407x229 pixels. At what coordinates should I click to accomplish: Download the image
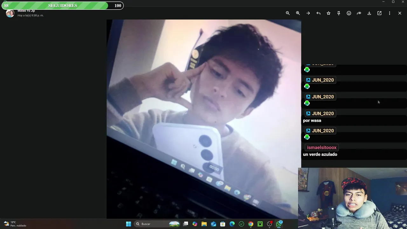pyautogui.click(x=369, y=13)
